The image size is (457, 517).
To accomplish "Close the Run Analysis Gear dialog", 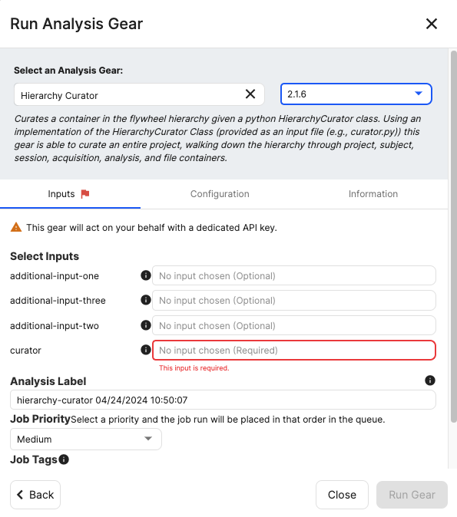I will [431, 24].
